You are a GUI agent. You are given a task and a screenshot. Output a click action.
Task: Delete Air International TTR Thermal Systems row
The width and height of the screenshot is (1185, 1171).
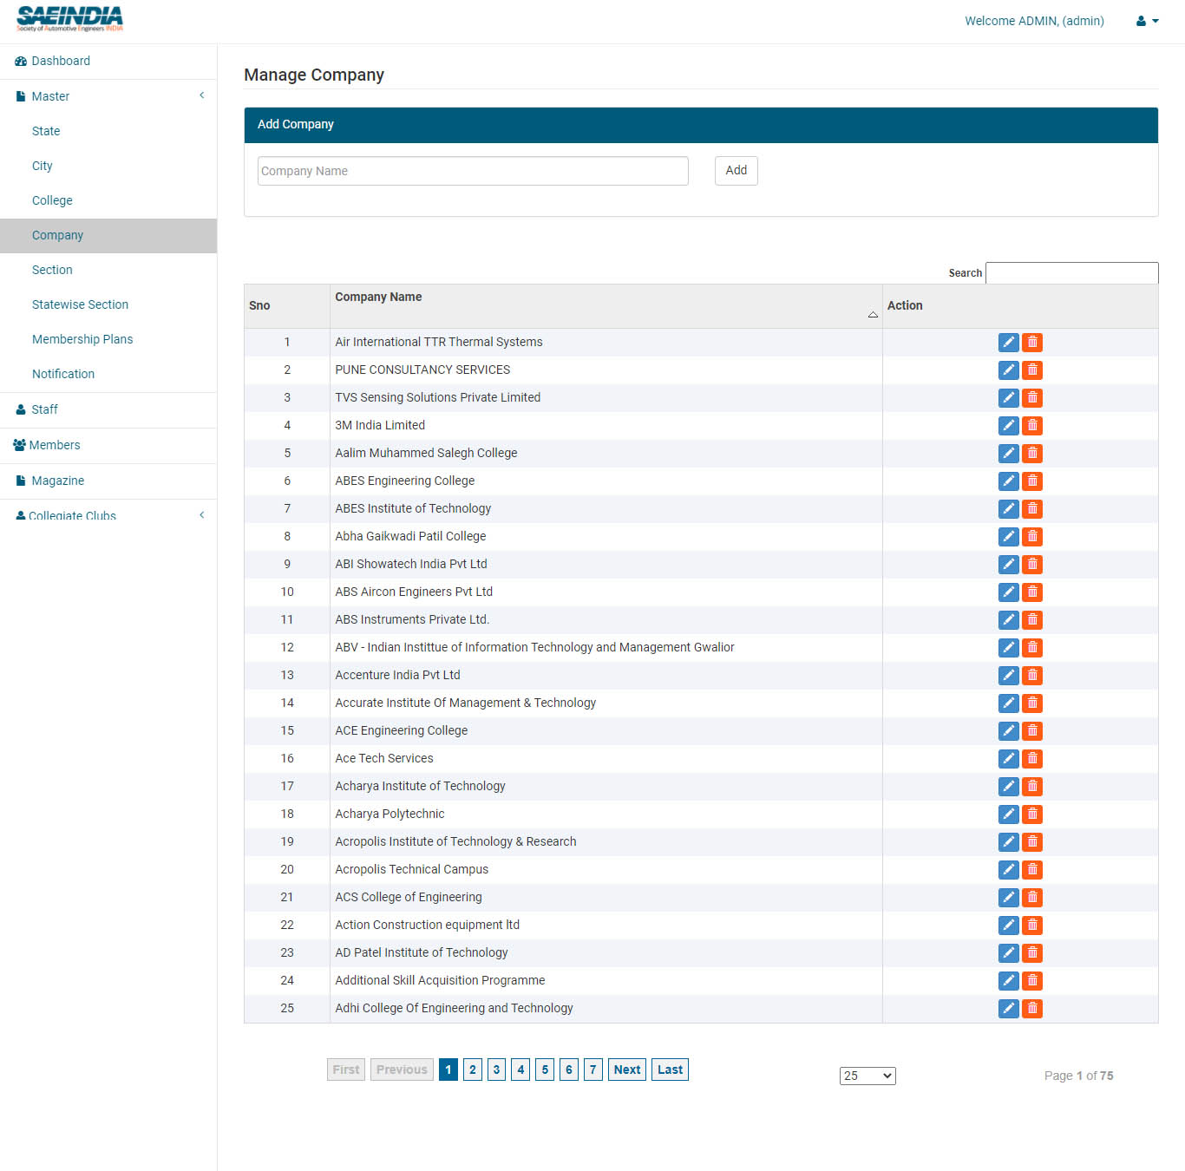coord(1032,342)
